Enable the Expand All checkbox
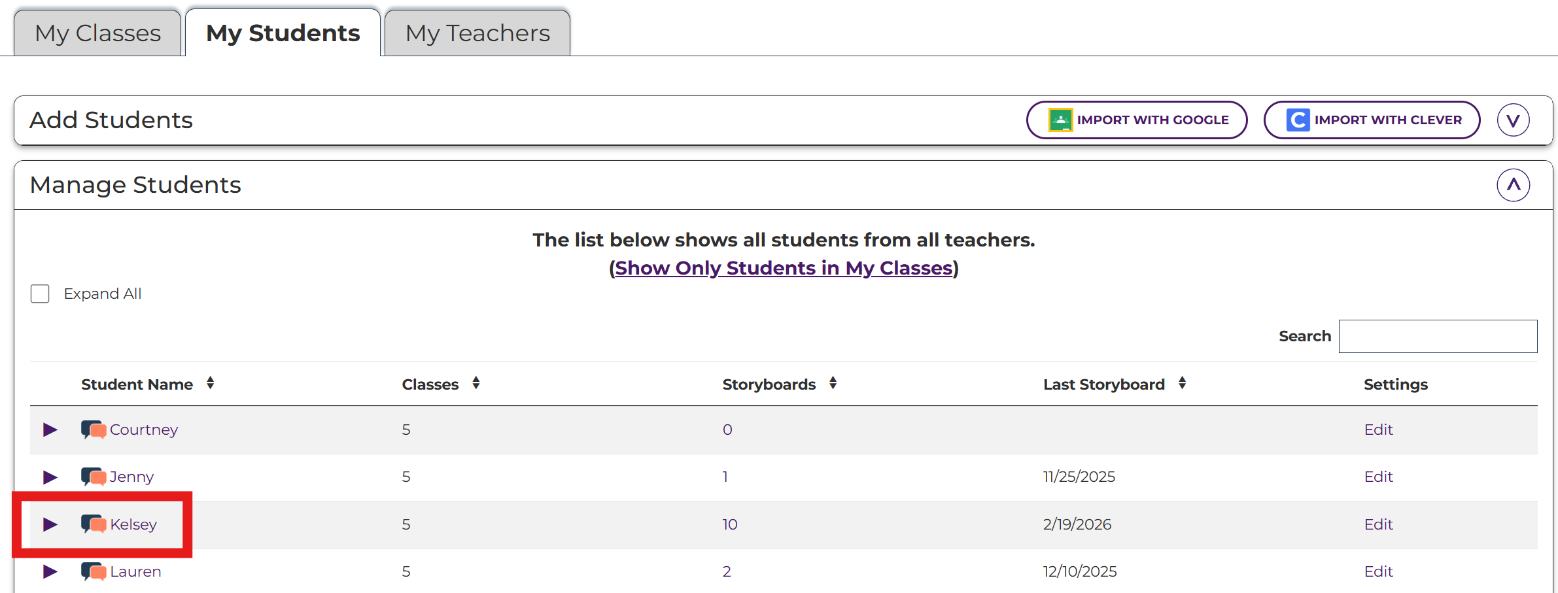The image size is (1558, 593). (40, 294)
